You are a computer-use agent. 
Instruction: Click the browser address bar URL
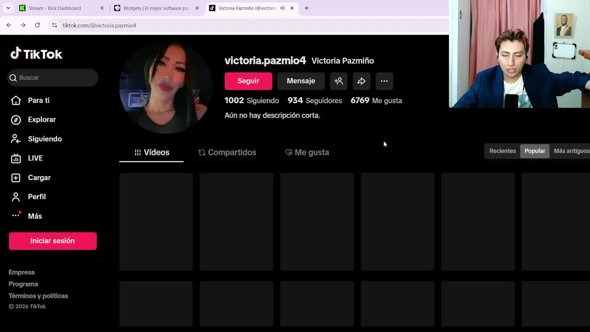click(x=100, y=25)
